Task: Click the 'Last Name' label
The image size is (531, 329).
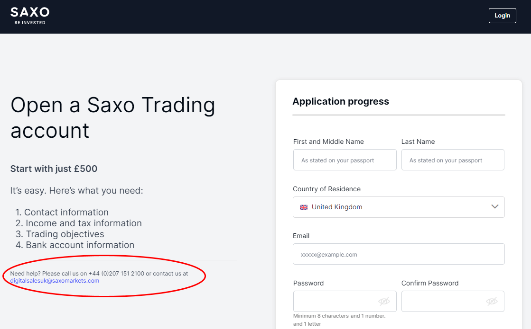Action: (418, 142)
